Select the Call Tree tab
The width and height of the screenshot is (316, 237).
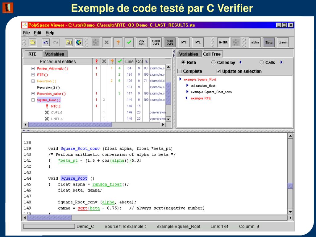click(212, 54)
